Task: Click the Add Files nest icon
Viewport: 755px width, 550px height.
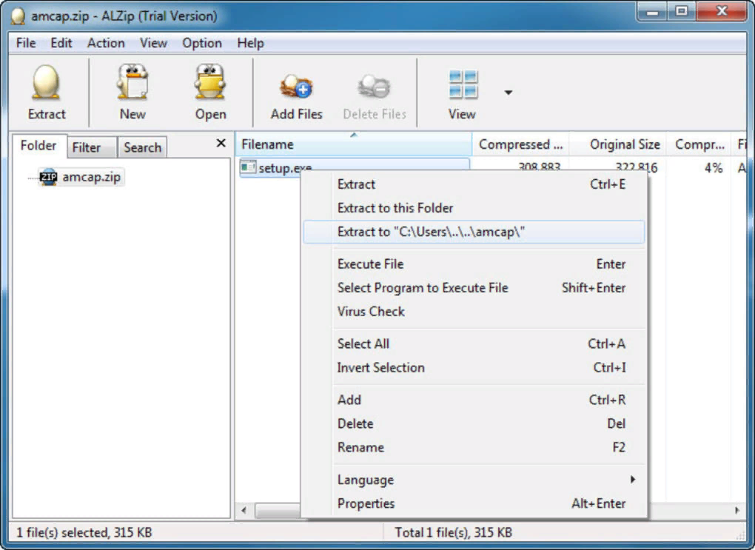Action: coord(296,87)
